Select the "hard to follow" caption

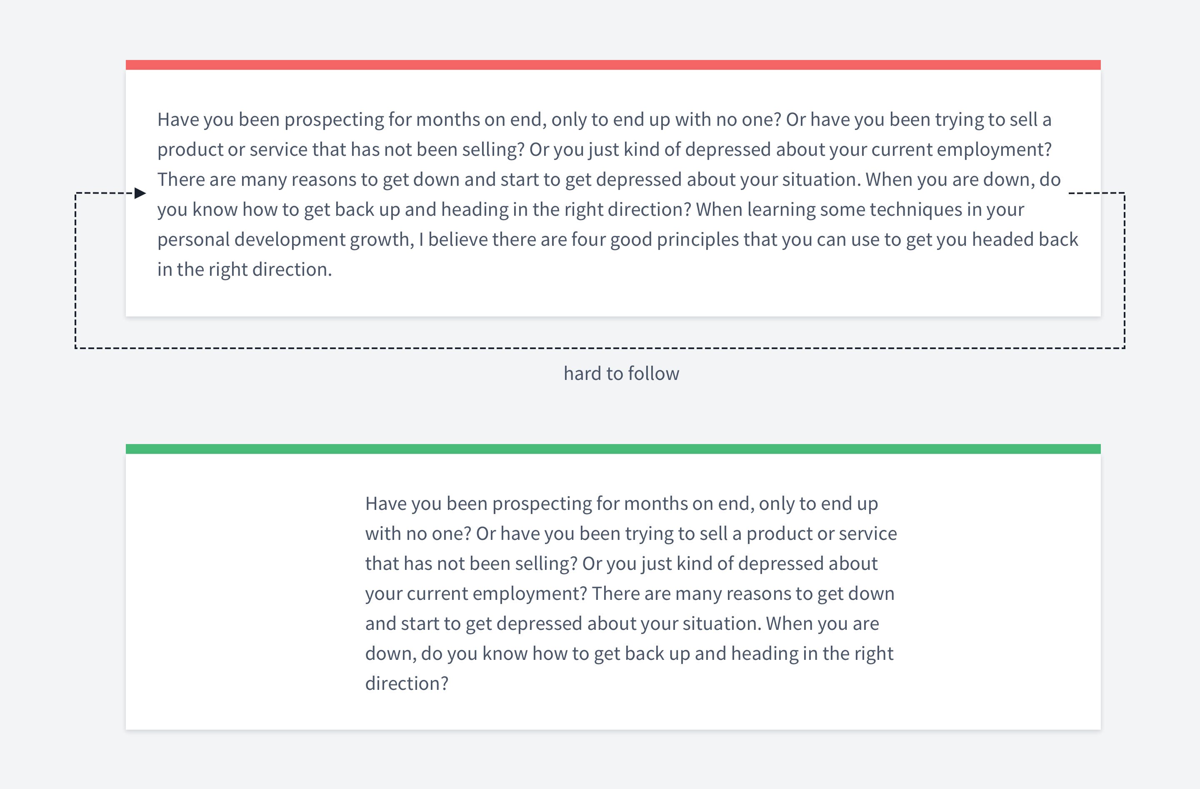tap(621, 374)
